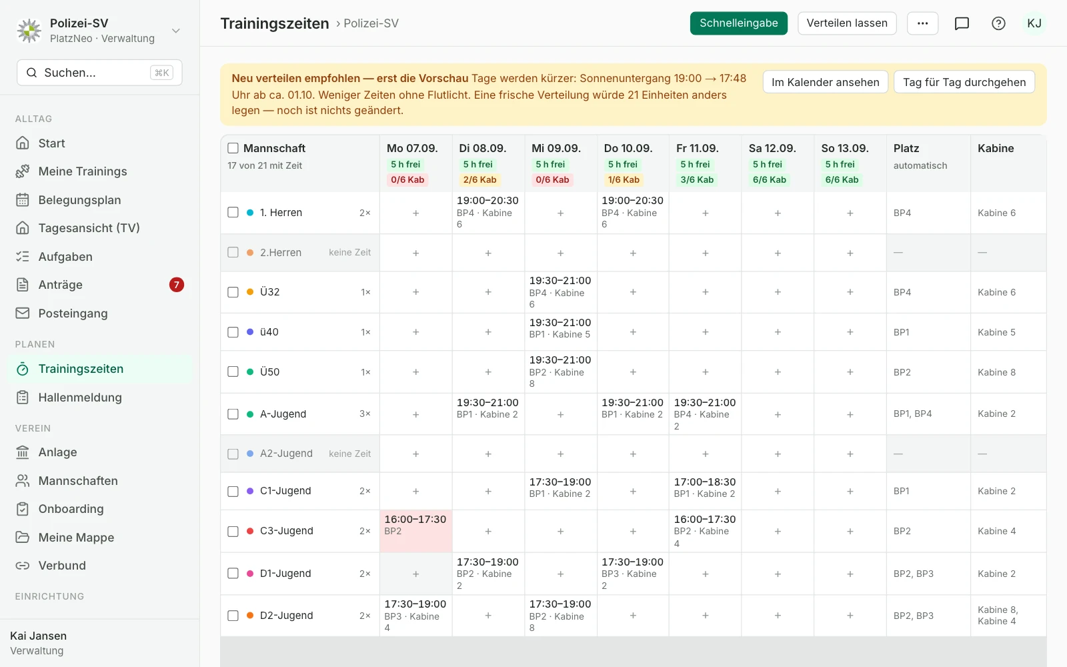This screenshot has width=1067, height=667.
Task: Click the Verbund link icon
Action: [23, 566]
